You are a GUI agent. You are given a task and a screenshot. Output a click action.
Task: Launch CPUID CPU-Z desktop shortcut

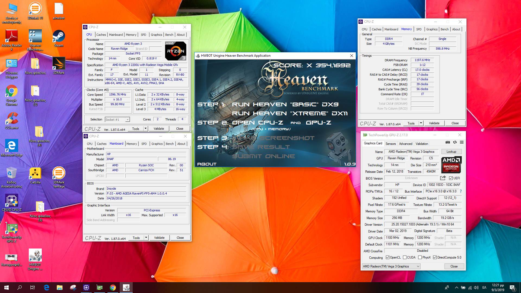[x=11, y=203]
